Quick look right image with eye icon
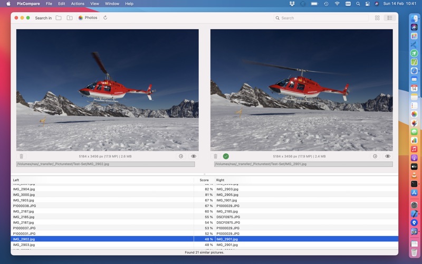422x264 pixels. tap(388, 156)
